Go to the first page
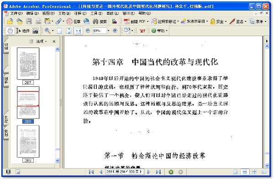The height and width of the screenshot is (180, 274). coord(91,172)
